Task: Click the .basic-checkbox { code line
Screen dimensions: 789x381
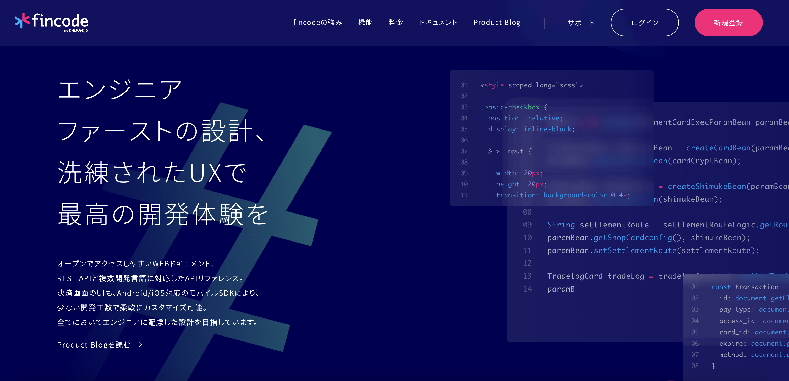Action: tap(514, 107)
